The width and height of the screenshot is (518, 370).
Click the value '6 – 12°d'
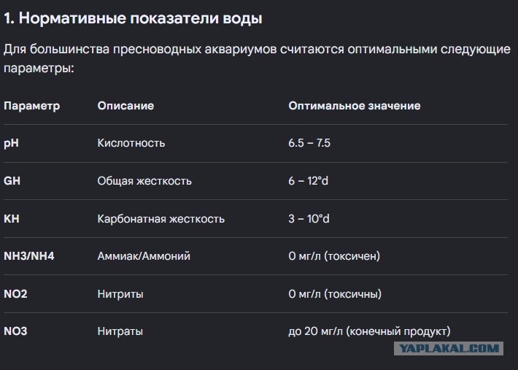pos(308,181)
